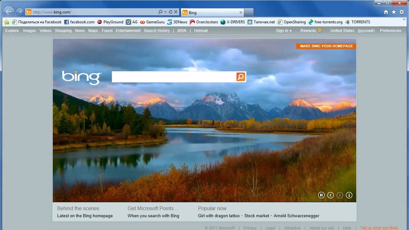The image size is (409, 230).
Task: Open Bing Preferences
Action: click(390, 31)
